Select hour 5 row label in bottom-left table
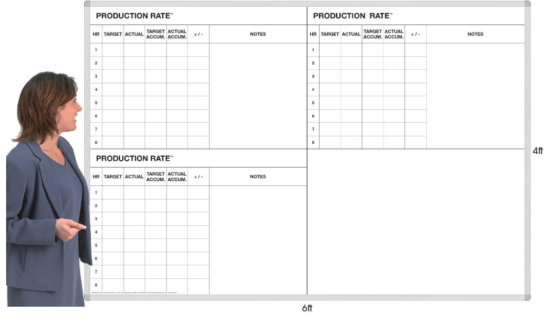 tap(96, 245)
